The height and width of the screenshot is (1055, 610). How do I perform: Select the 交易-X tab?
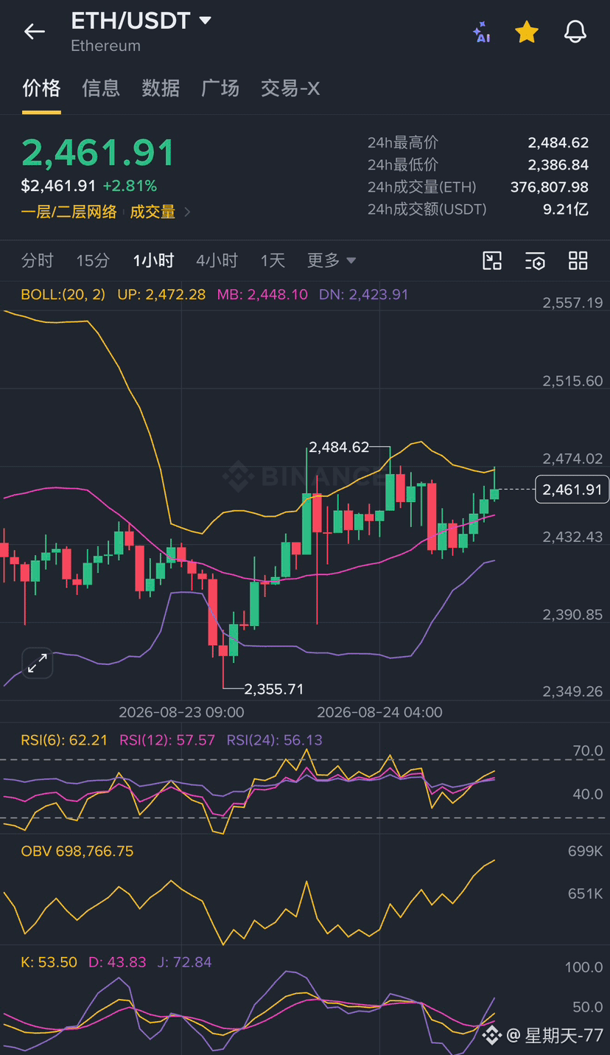point(290,88)
